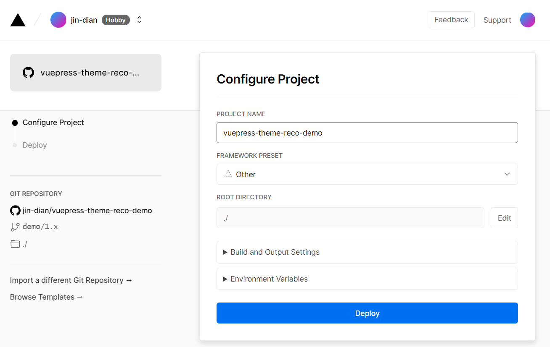Click the Vercel triangle logo

coord(18,20)
